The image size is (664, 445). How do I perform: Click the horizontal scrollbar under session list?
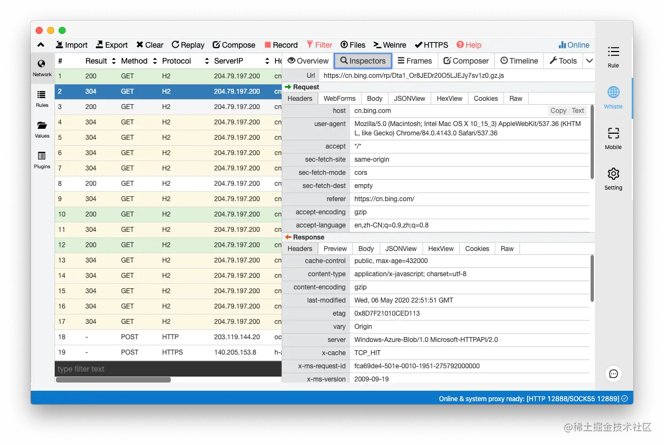113,380
